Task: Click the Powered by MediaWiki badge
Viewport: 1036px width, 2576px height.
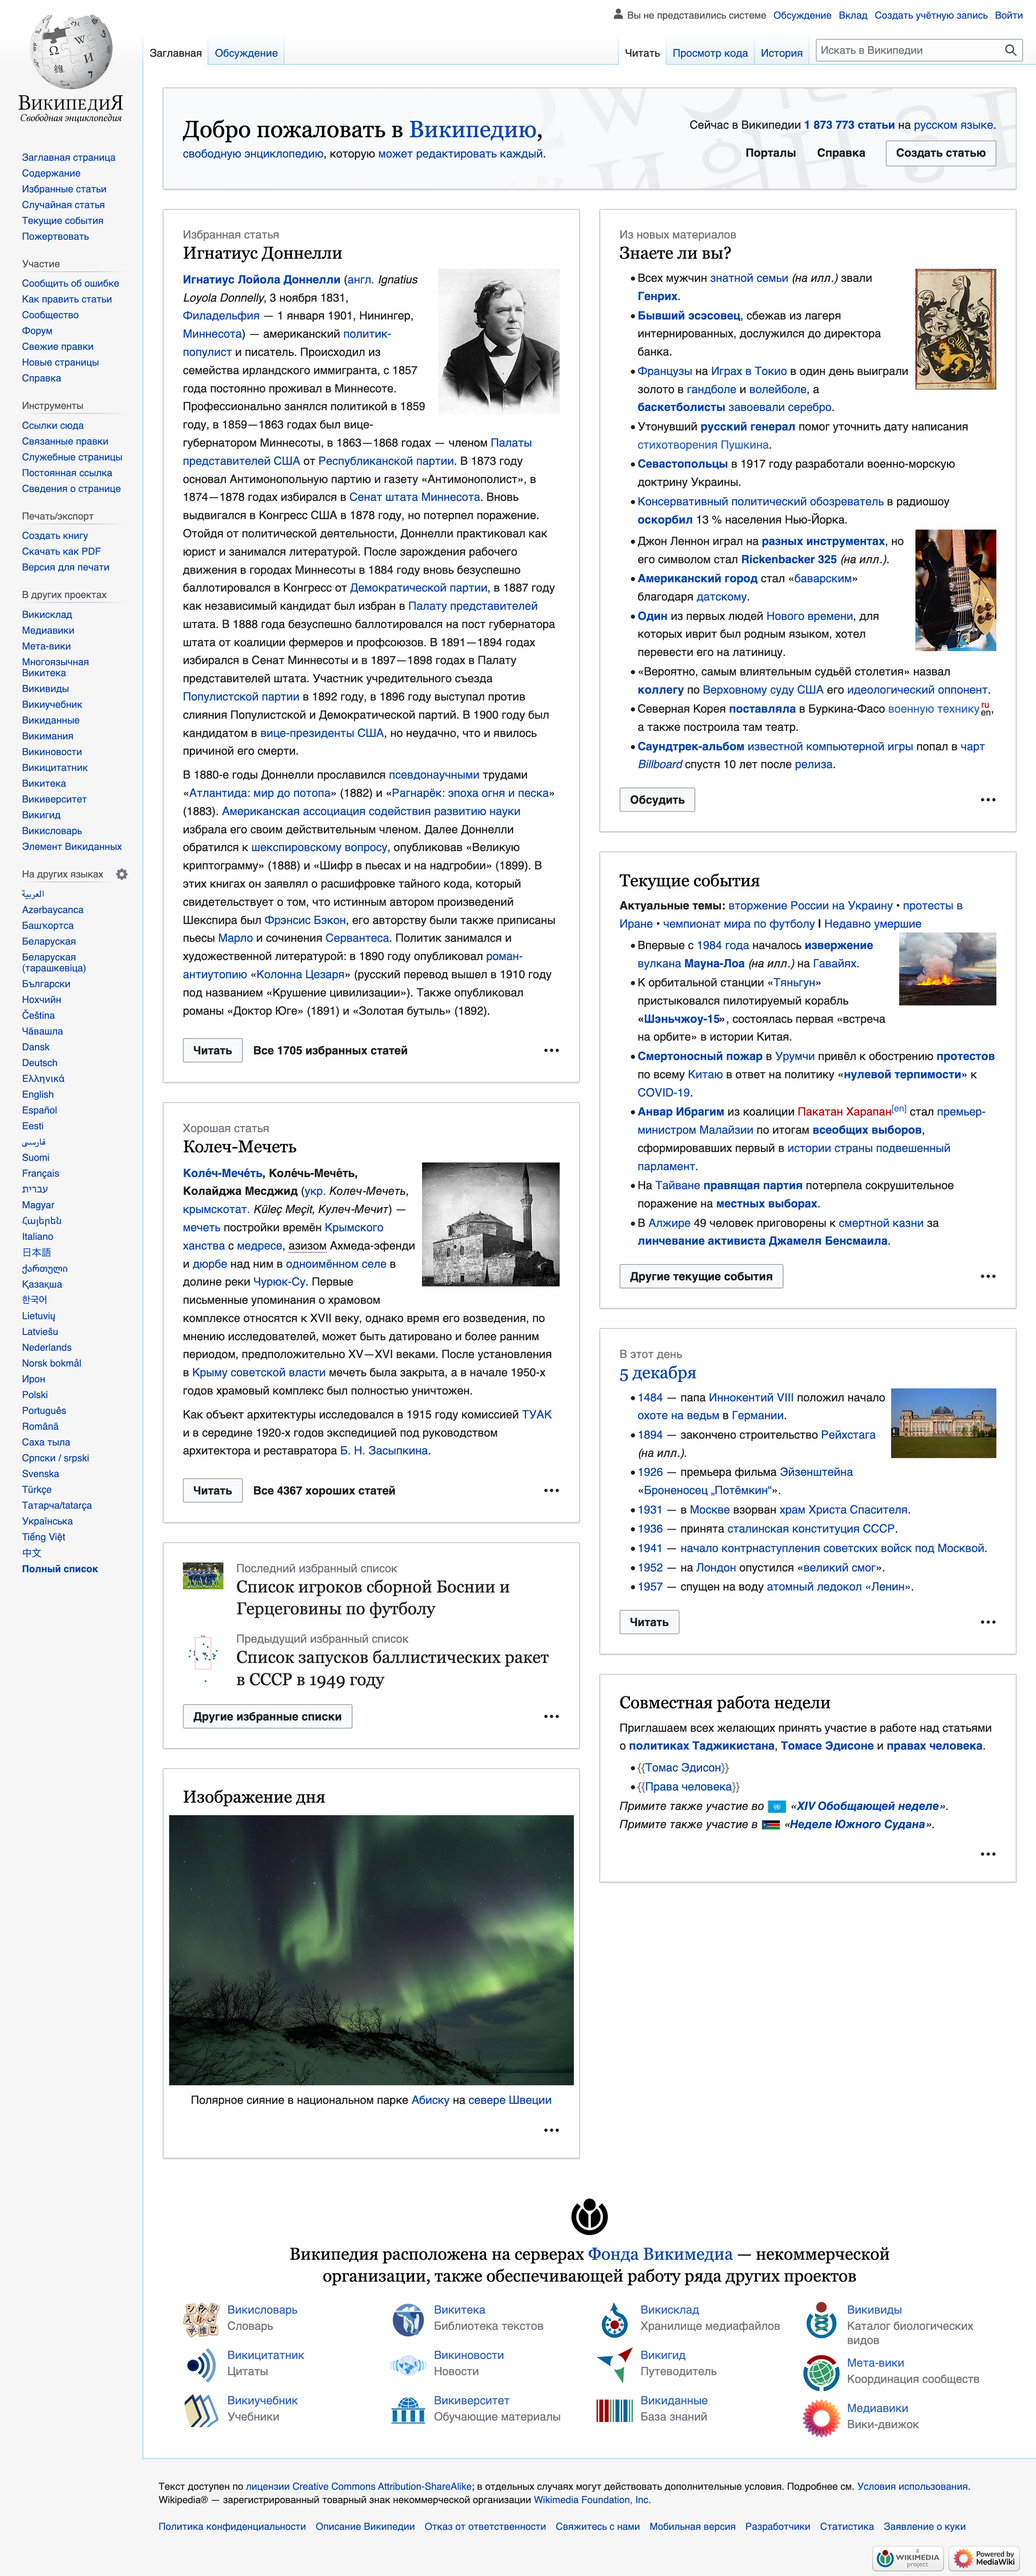Action: tap(984, 2558)
